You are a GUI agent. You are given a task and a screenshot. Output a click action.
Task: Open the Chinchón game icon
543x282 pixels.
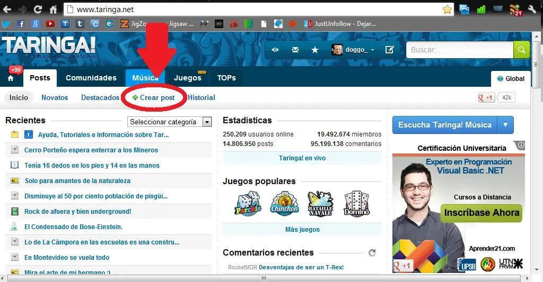(x=284, y=204)
